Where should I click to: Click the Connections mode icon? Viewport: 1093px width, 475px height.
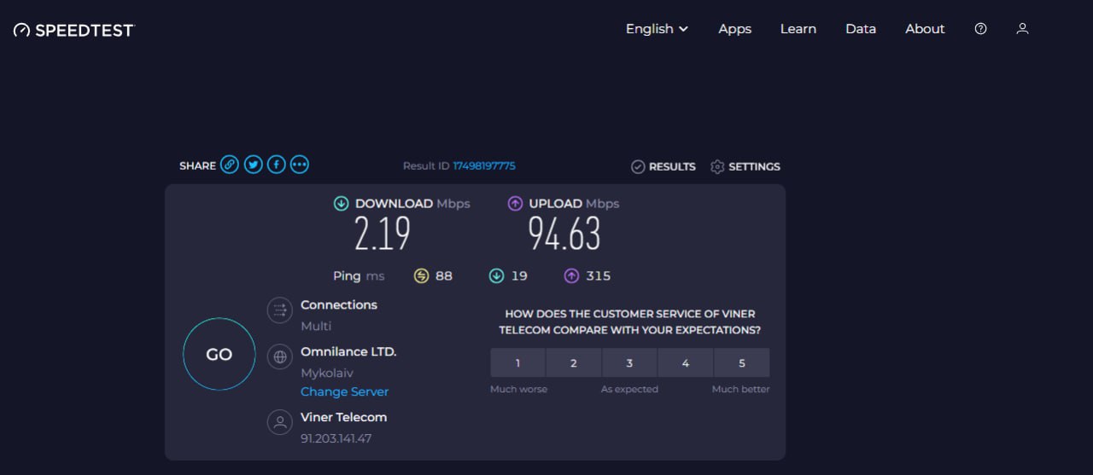(279, 310)
